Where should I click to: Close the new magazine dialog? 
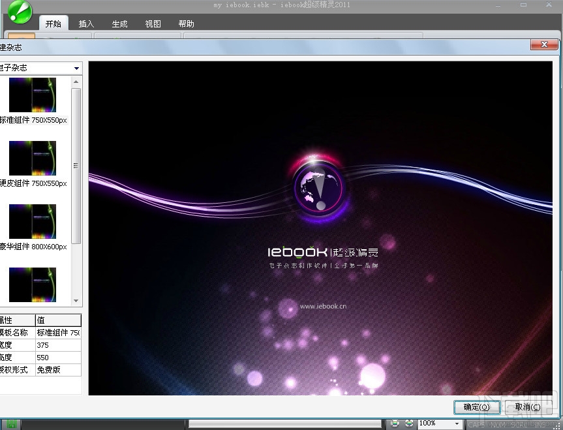(x=544, y=44)
